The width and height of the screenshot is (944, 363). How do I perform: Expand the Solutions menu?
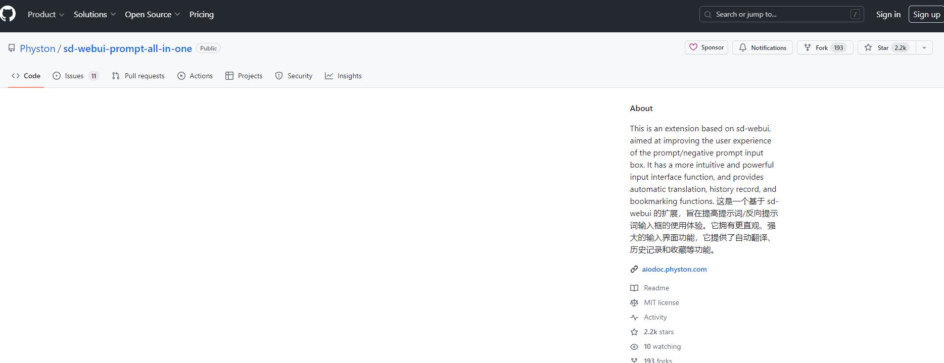[95, 15]
